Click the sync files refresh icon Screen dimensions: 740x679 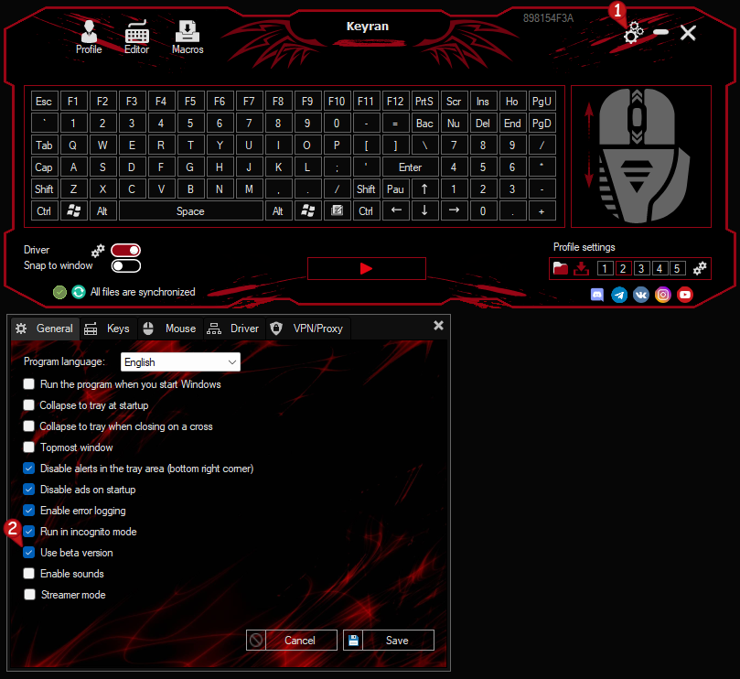[79, 292]
